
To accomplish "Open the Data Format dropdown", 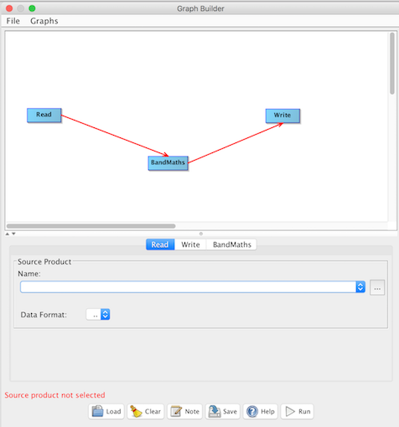I will click(98, 315).
